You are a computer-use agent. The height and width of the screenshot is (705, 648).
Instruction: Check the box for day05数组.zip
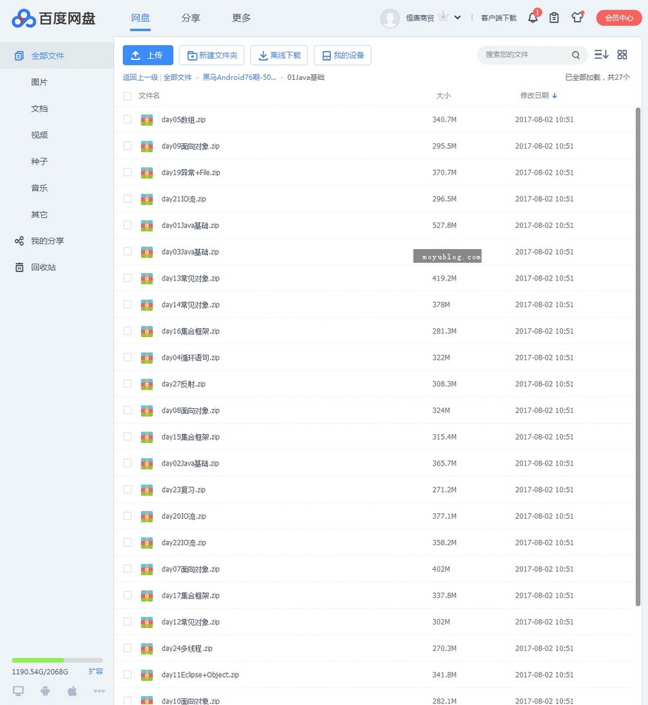(128, 119)
